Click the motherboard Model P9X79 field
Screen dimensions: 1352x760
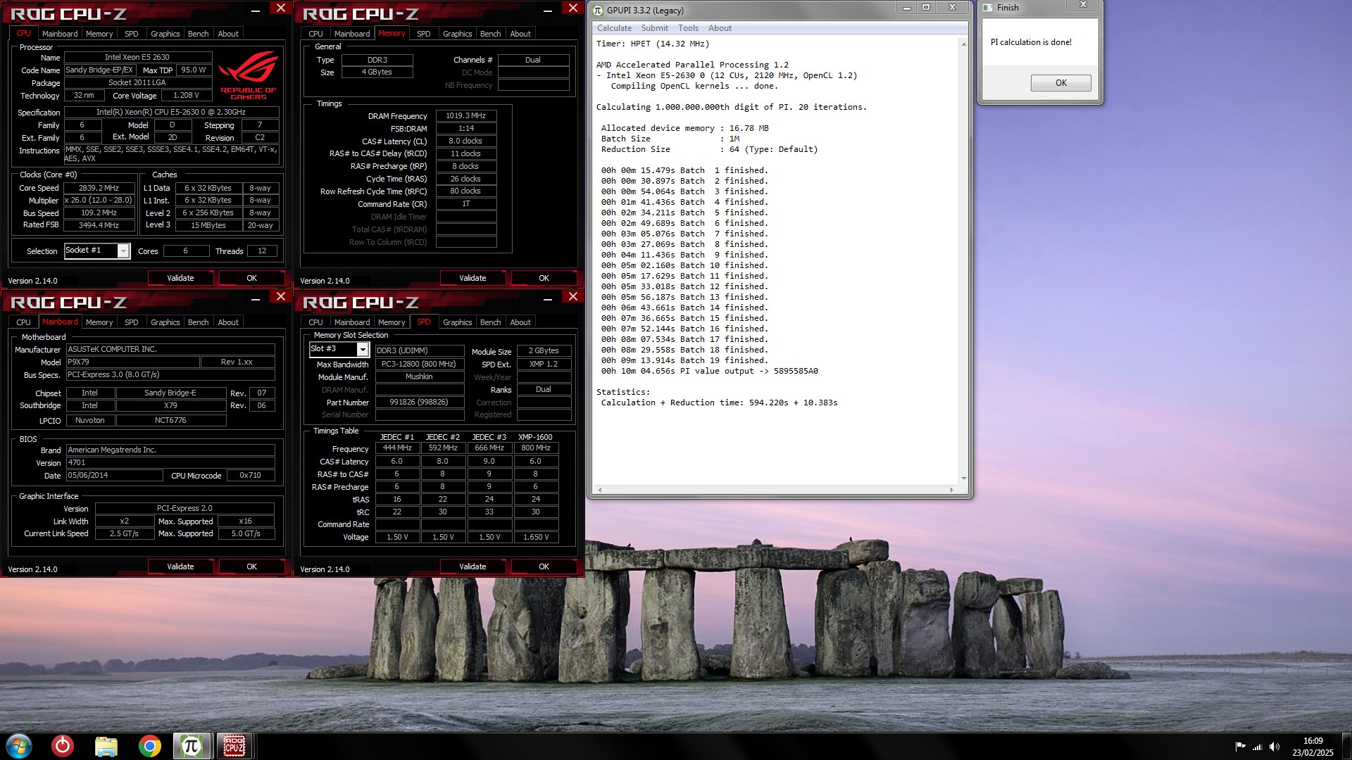pos(132,362)
